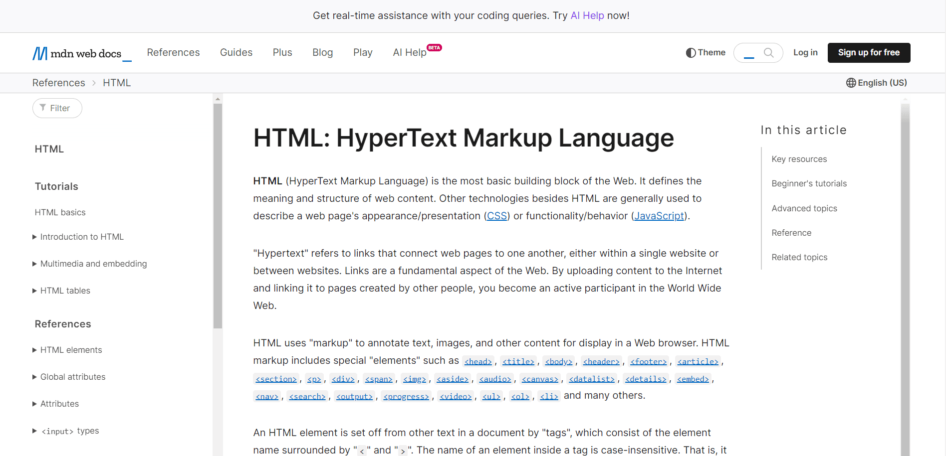Viewport: 946px width, 456px height.
Task: Click the sidebar vertical scrollbar
Action: pyautogui.click(x=218, y=214)
